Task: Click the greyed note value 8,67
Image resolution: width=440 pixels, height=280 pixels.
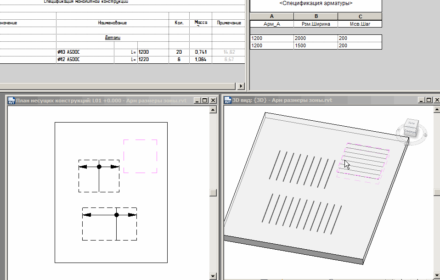Action: pos(229,59)
